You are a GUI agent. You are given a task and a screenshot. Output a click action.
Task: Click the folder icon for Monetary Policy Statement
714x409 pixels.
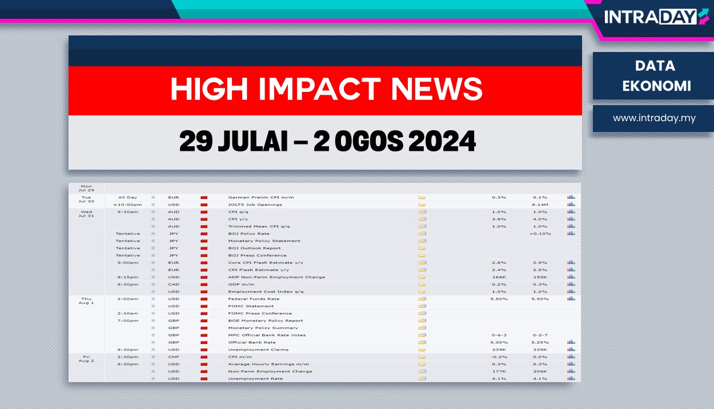pyautogui.click(x=422, y=240)
